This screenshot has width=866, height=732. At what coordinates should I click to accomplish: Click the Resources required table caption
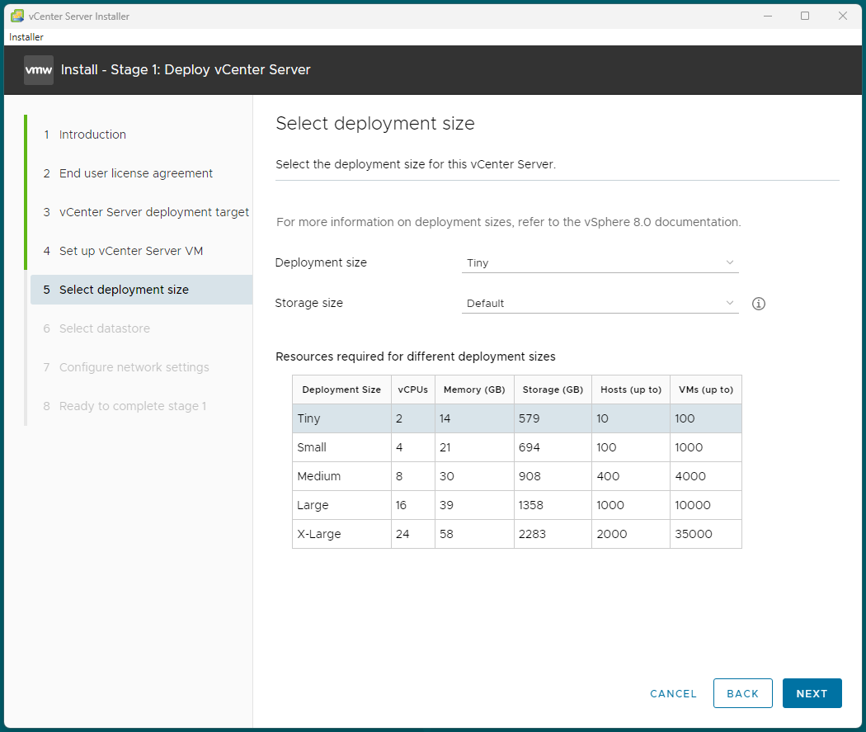click(x=416, y=357)
